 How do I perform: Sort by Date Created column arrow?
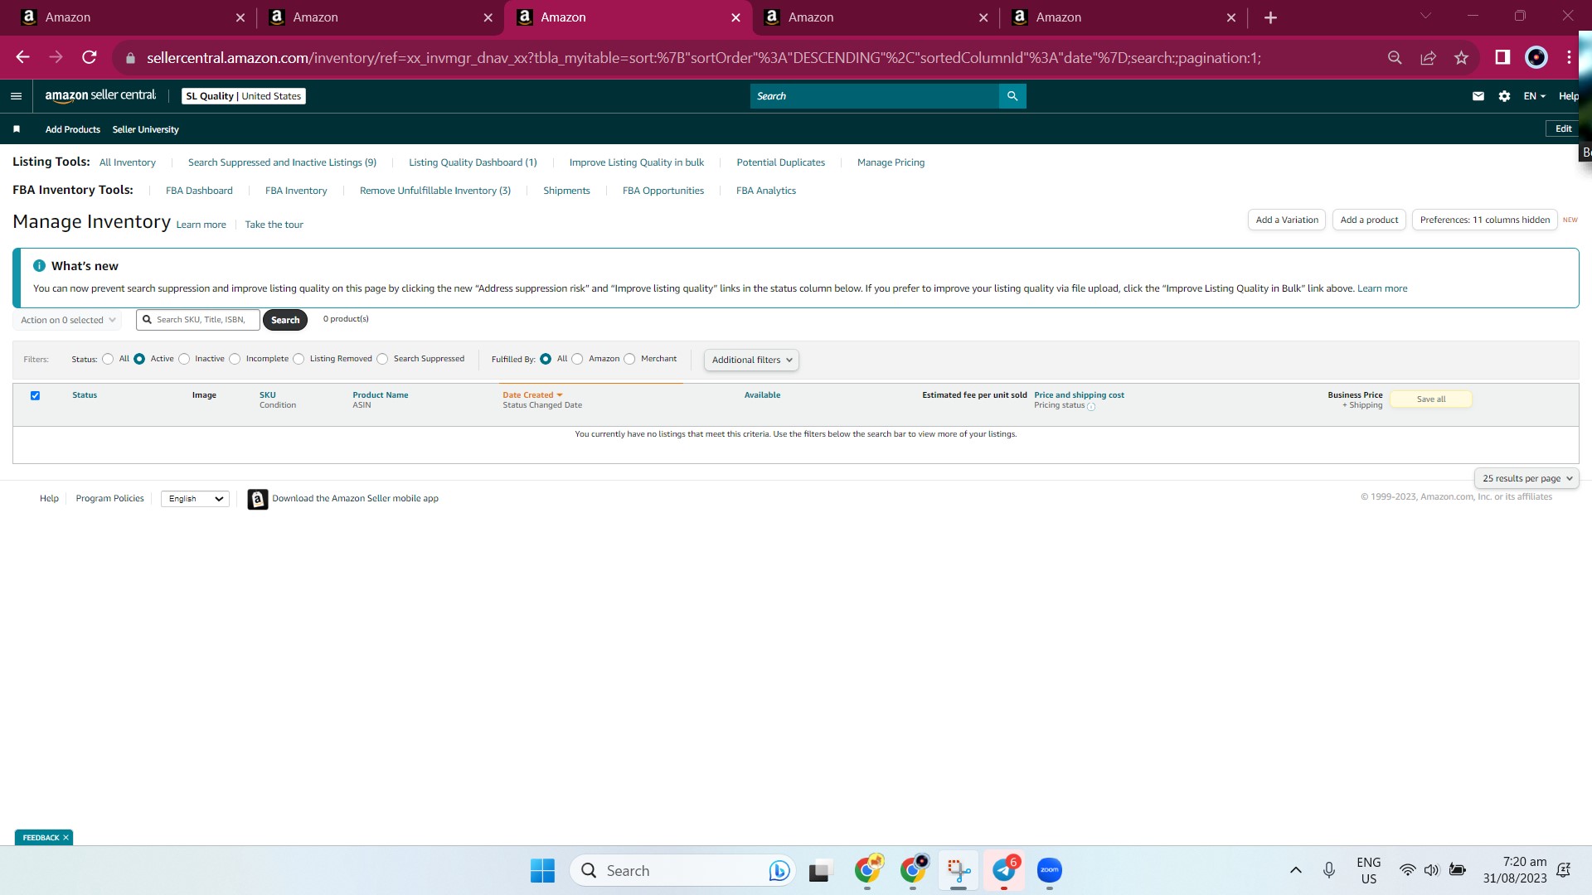(560, 395)
